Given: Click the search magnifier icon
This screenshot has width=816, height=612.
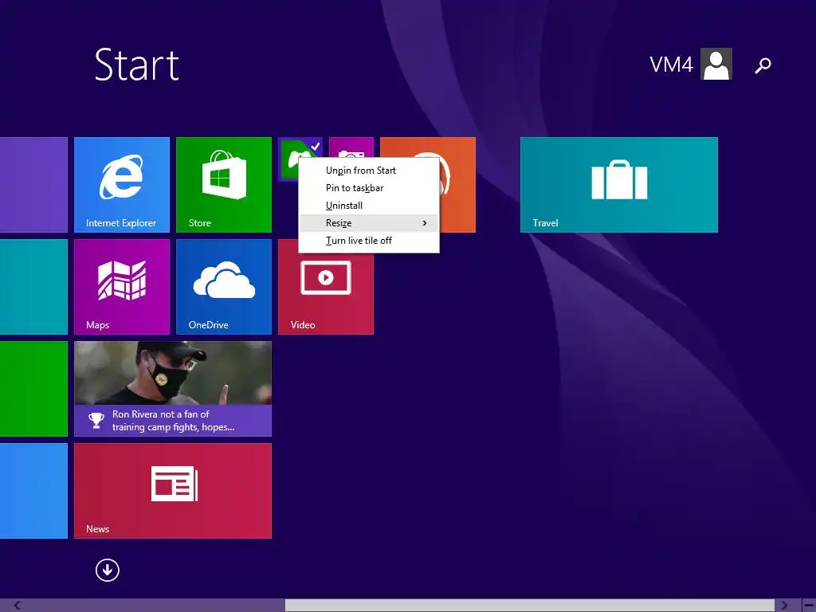Looking at the screenshot, I should point(763,65).
